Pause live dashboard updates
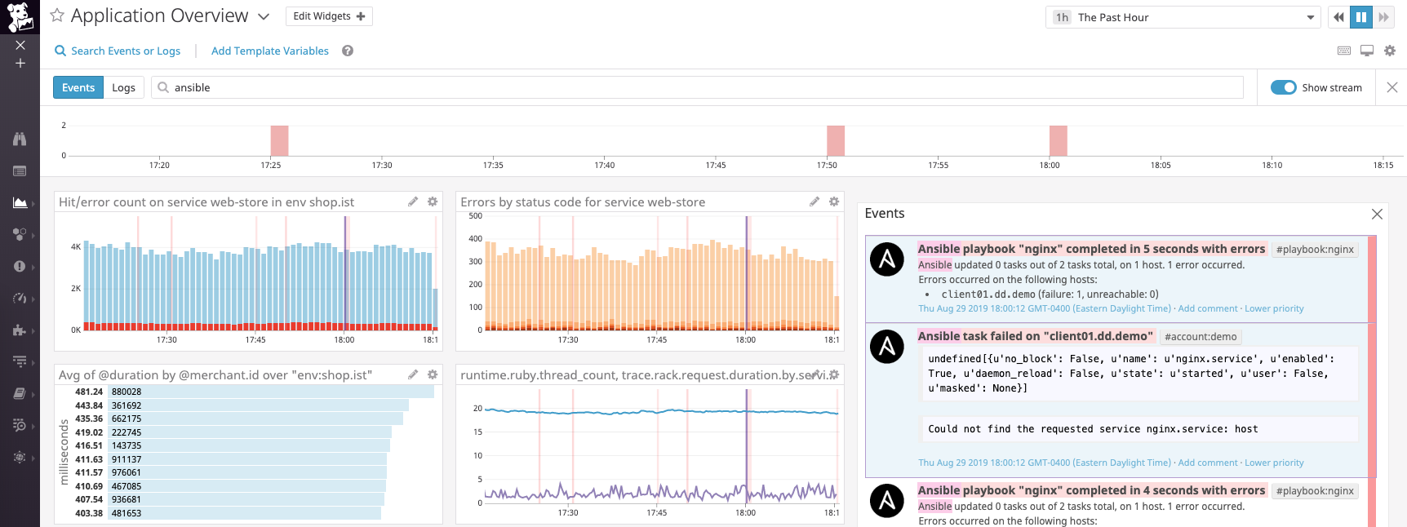Viewport: 1407px width, 527px height. click(1361, 17)
